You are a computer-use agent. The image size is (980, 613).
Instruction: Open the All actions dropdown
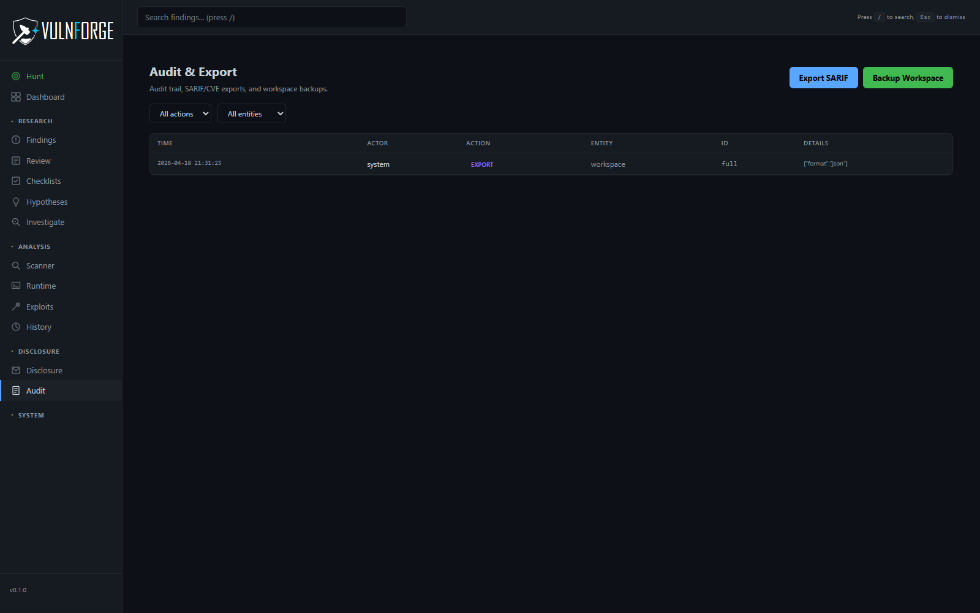(180, 113)
